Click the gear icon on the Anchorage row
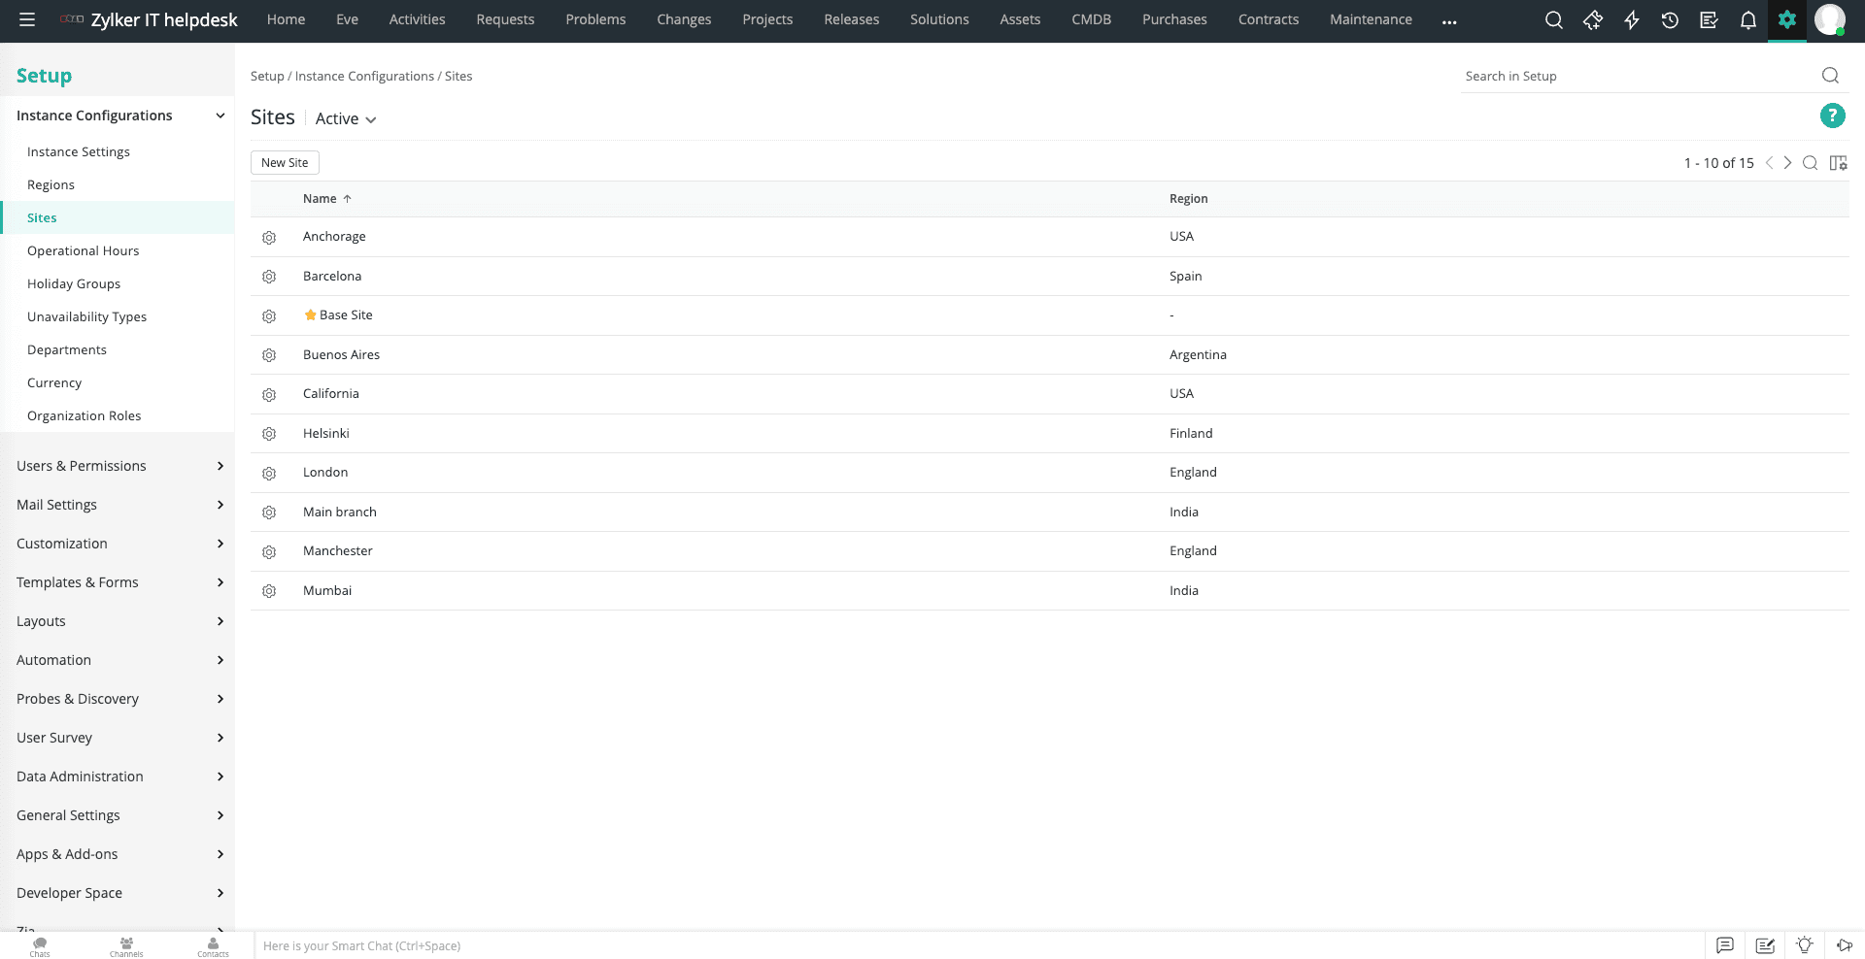This screenshot has height=959, width=1865. [269, 238]
